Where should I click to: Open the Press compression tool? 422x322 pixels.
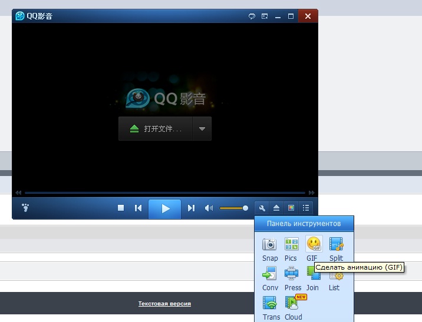(x=292, y=274)
